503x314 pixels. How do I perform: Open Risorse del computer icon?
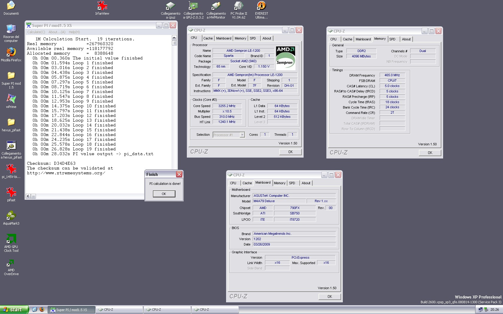tap(11, 33)
